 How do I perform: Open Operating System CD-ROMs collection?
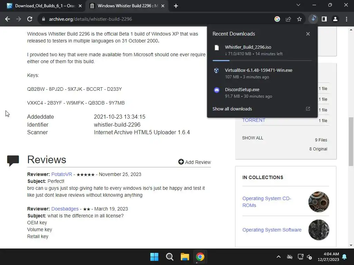(x=267, y=202)
